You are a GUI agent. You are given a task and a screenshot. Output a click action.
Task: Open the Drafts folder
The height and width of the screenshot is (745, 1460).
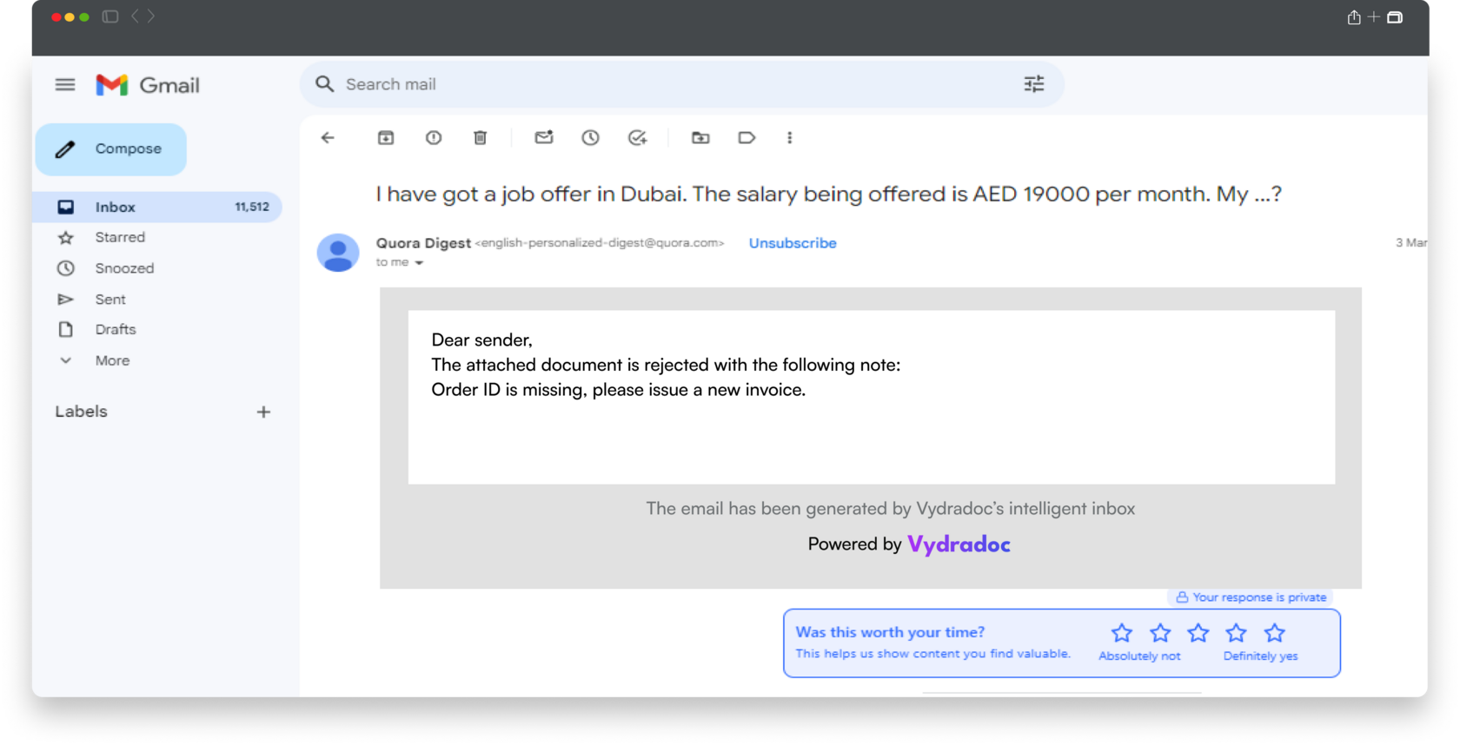click(x=116, y=329)
